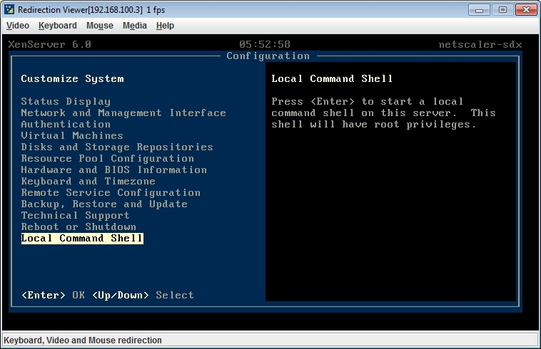Click the highlighted Local Command Shell entry
The width and height of the screenshot is (541, 349).
click(82, 239)
